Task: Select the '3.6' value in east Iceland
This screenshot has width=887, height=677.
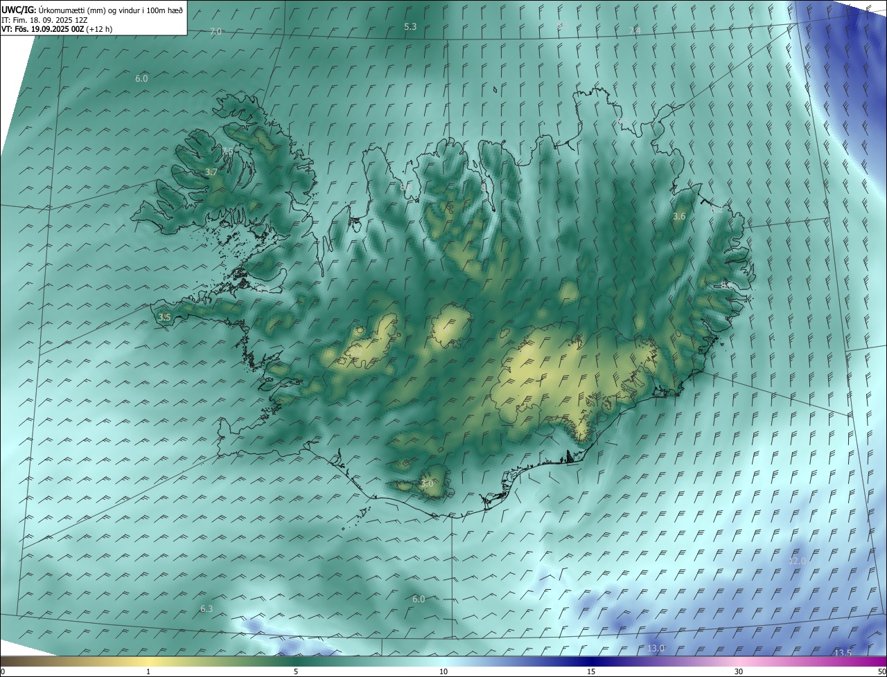Action: tap(679, 217)
